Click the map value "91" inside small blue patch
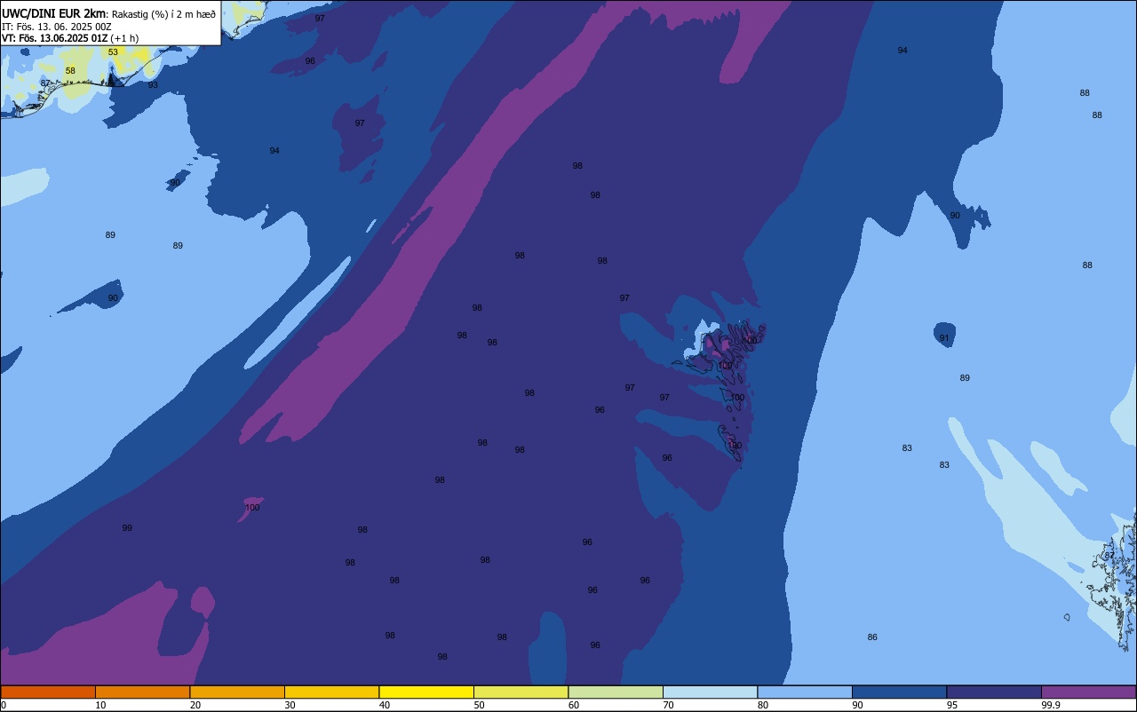 (x=944, y=338)
